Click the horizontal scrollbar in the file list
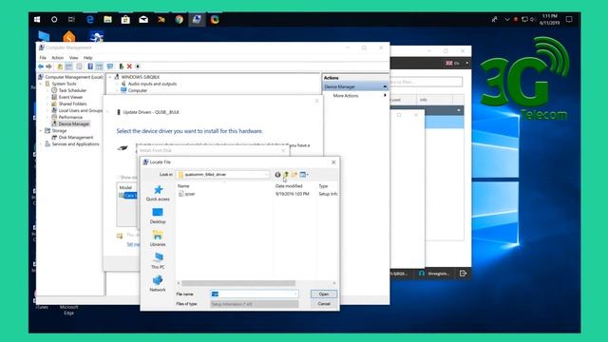The image size is (608, 342). (238, 283)
